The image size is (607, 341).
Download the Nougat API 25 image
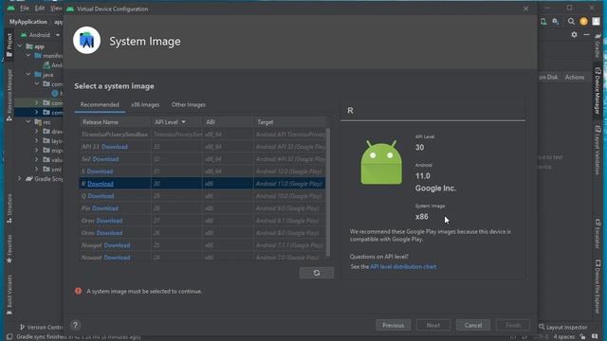point(117,245)
